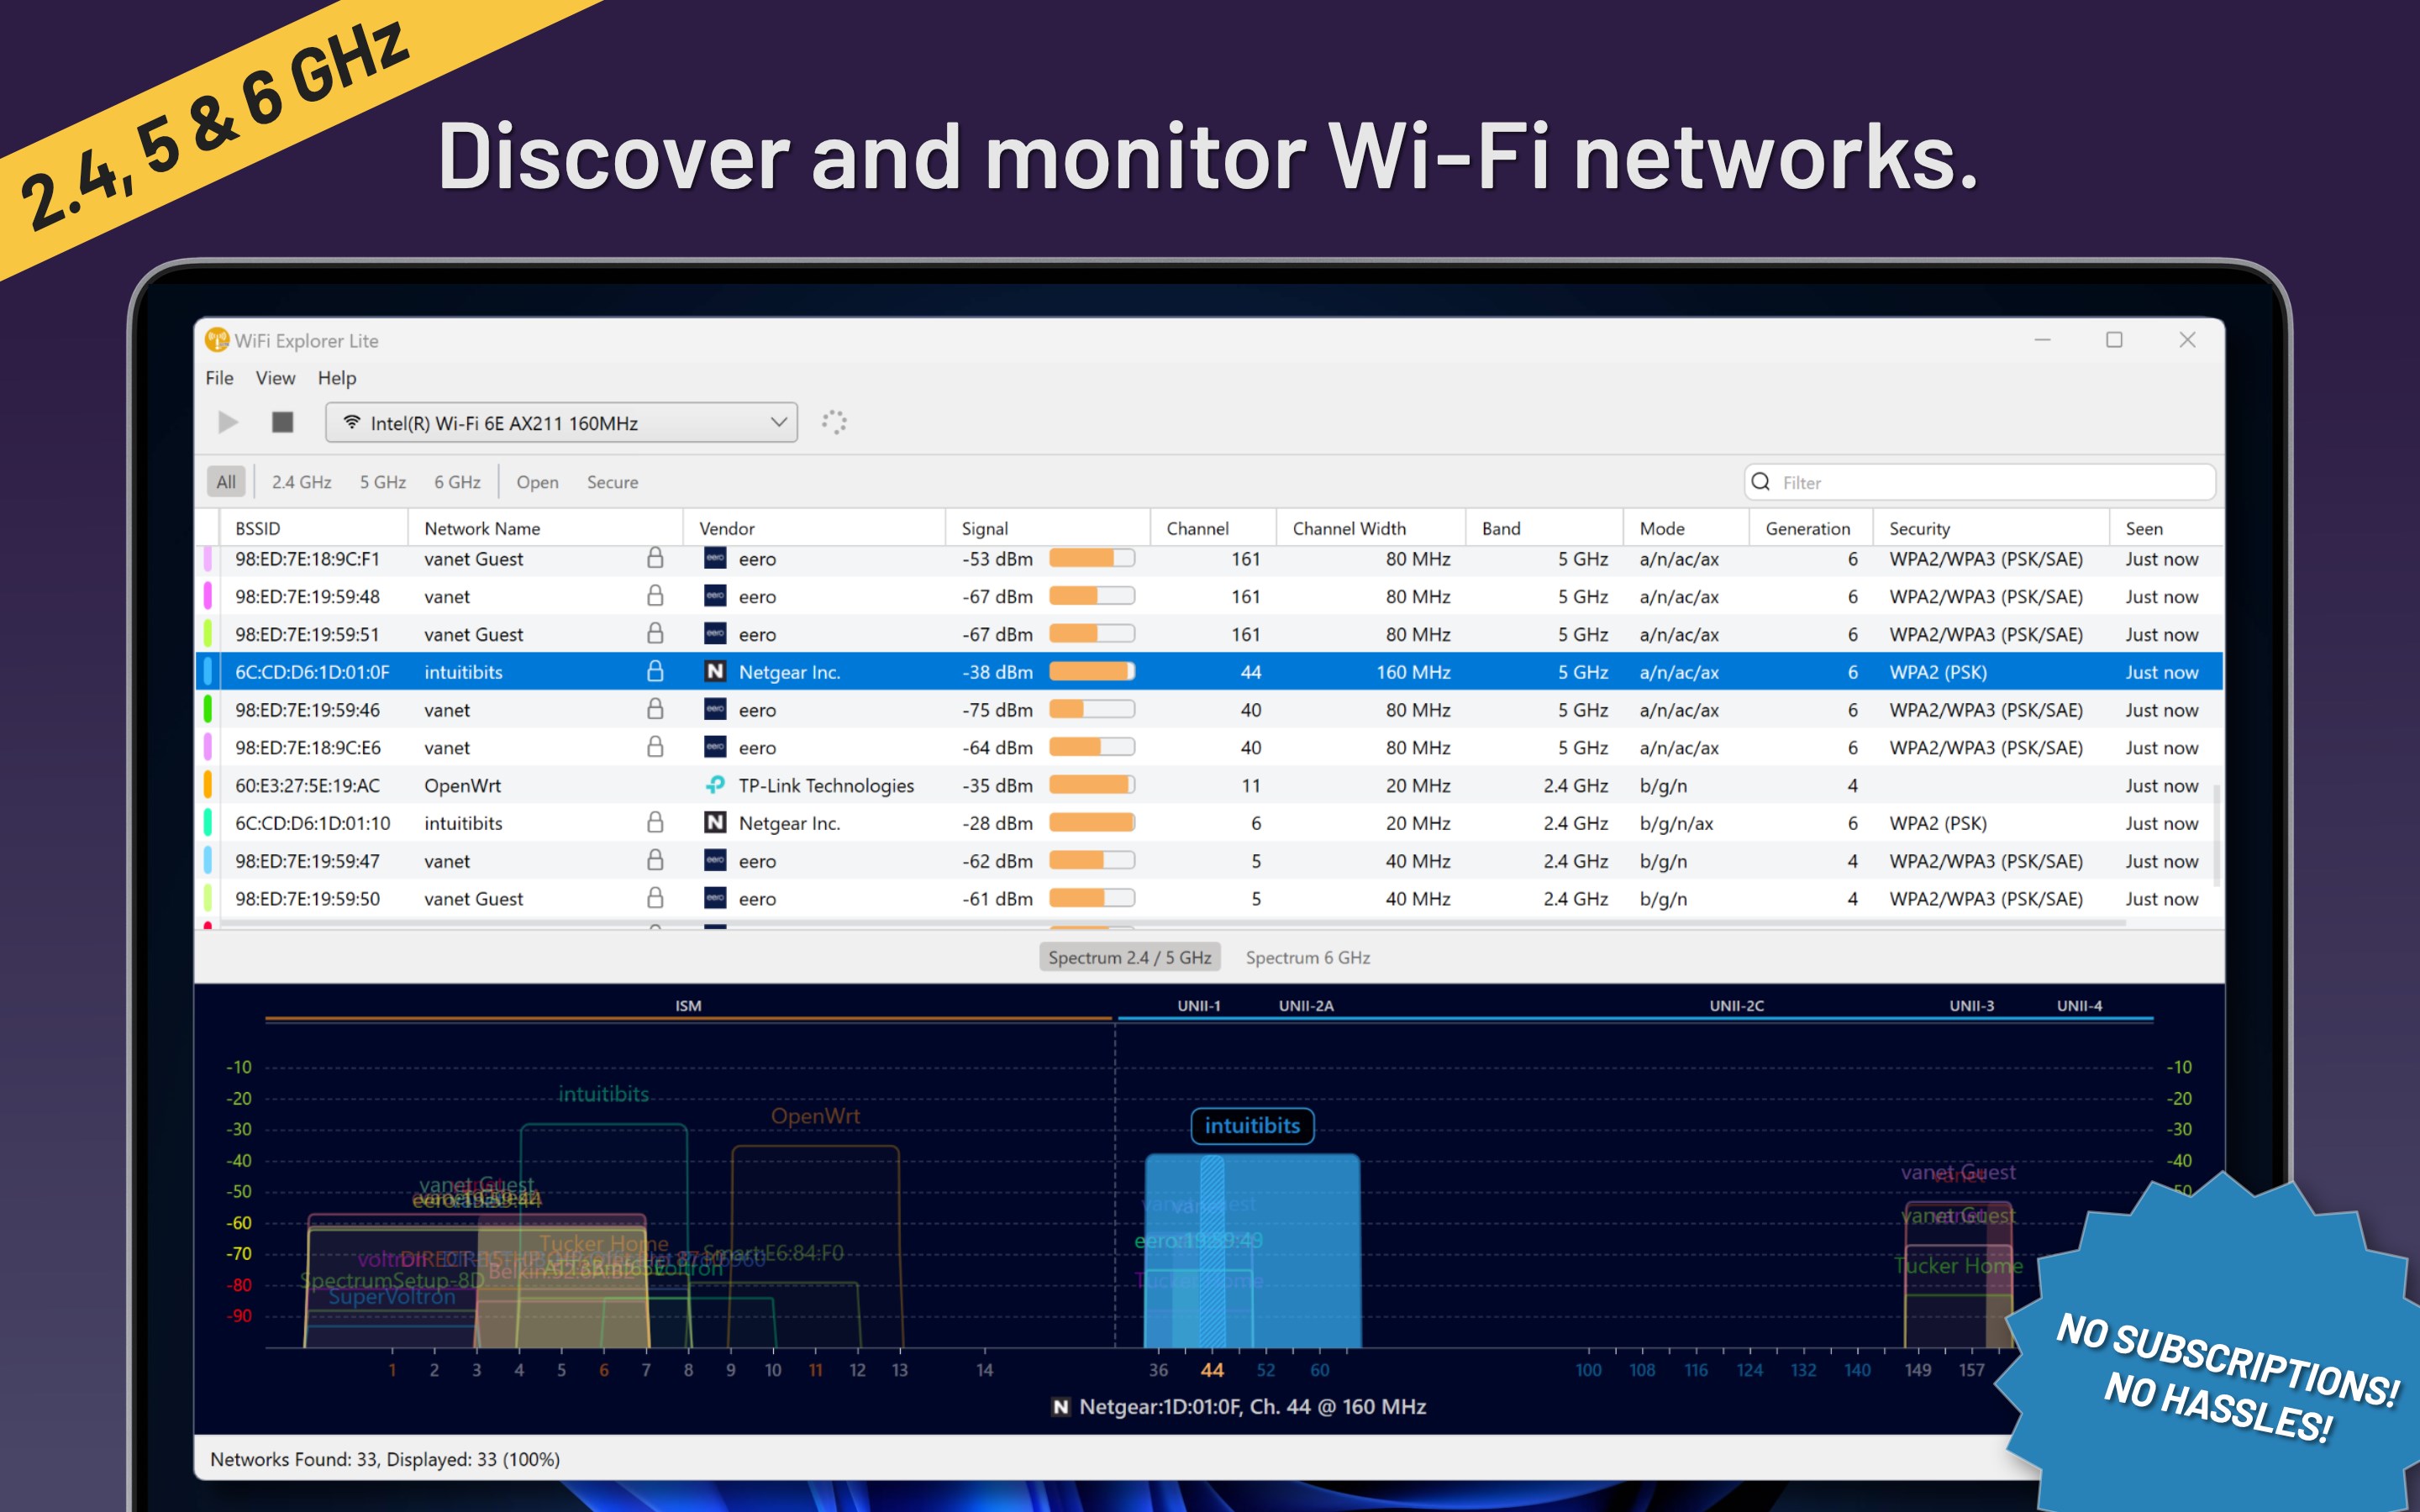The width and height of the screenshot is (2420, 1512).
Task: Select the All networks filter button
Action: click(x=226, y=482)
